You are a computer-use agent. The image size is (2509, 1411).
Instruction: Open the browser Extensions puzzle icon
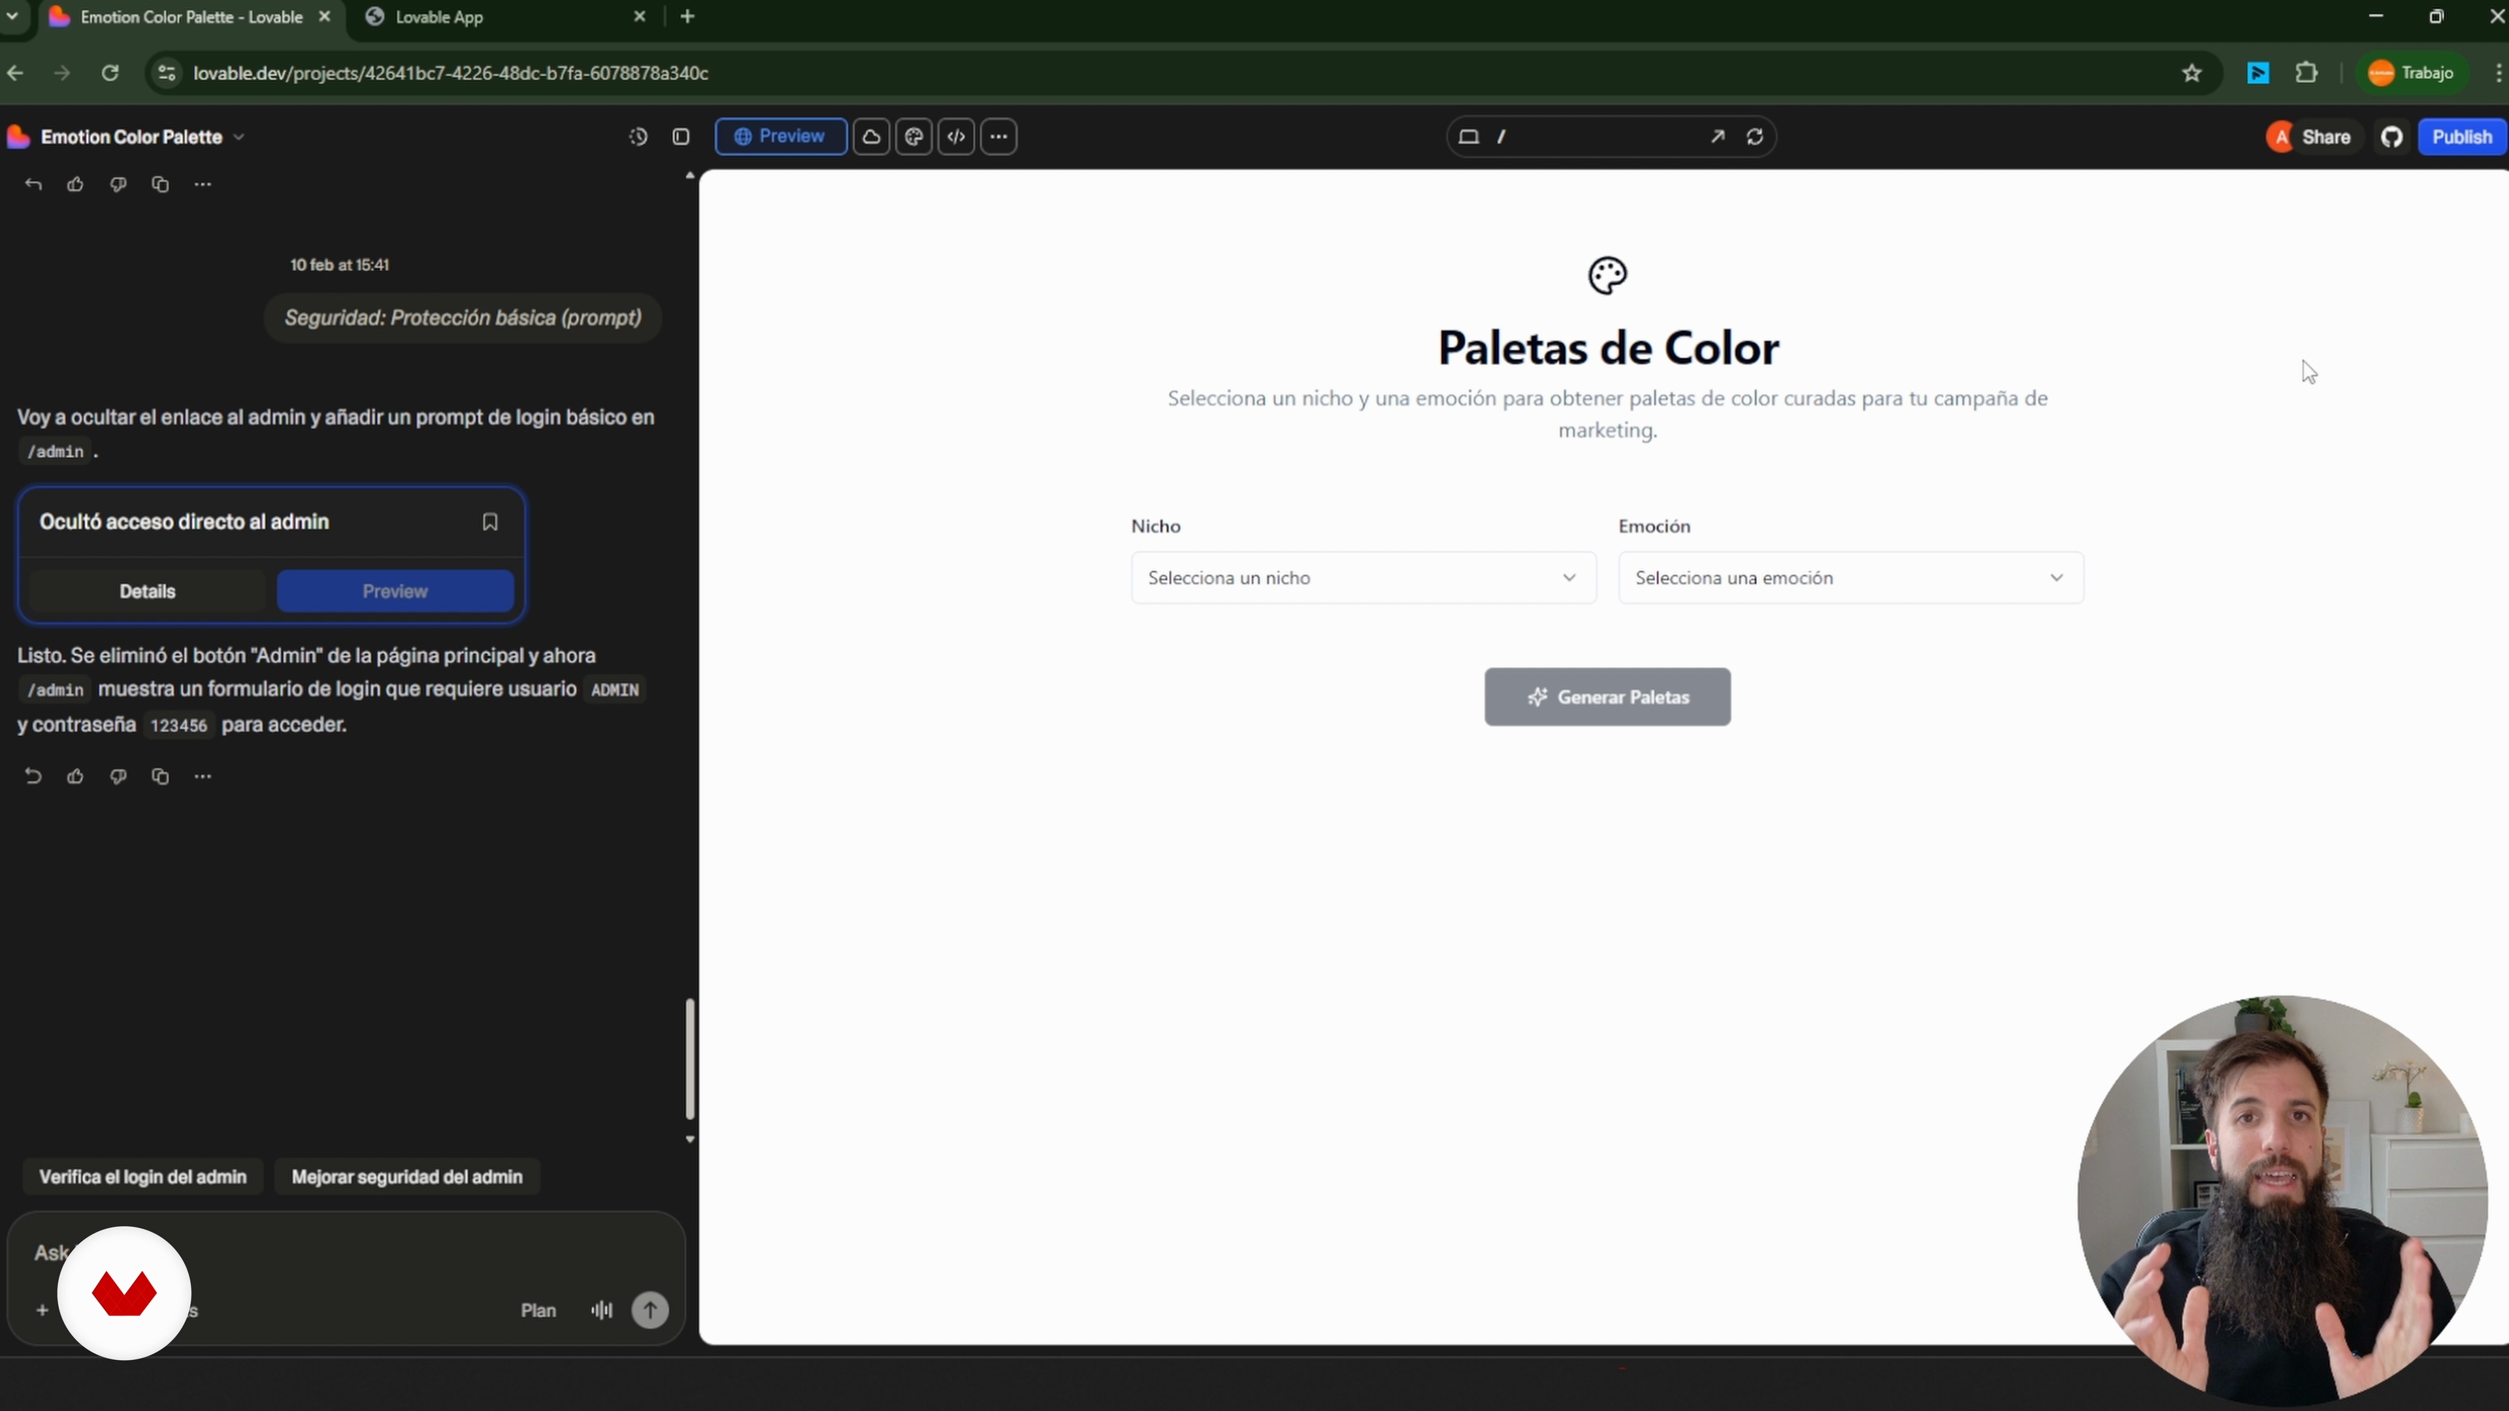(x=2306, y=73)
